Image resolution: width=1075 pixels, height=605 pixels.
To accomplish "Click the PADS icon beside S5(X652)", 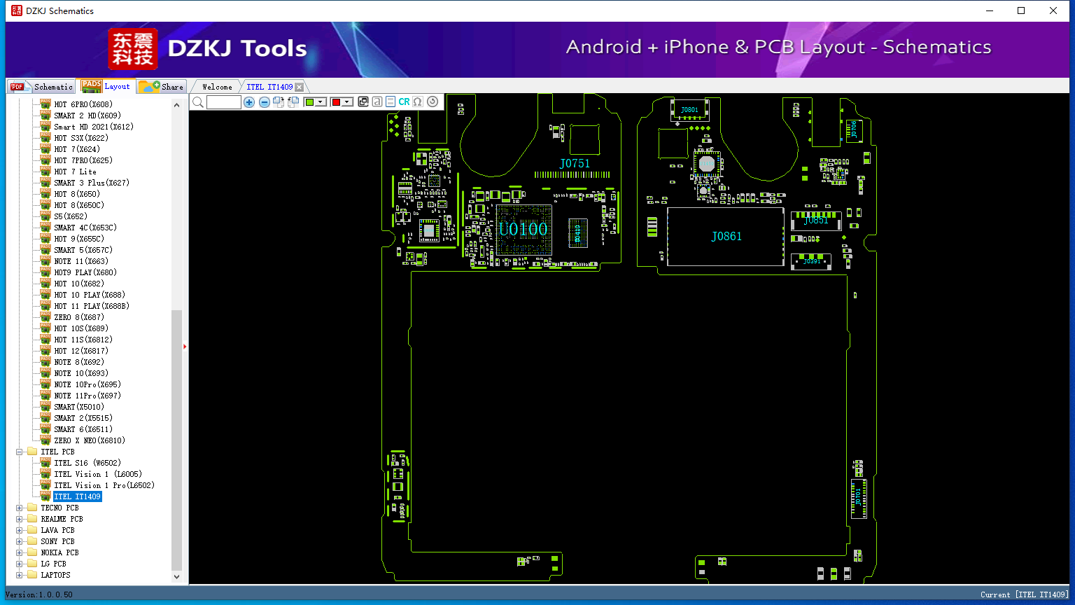I will click(45, 216).
